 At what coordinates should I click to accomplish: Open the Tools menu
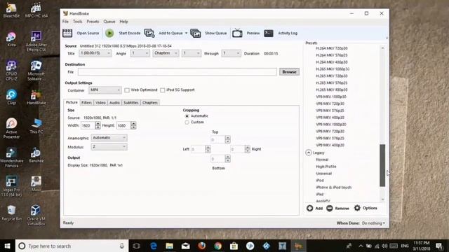77,22
